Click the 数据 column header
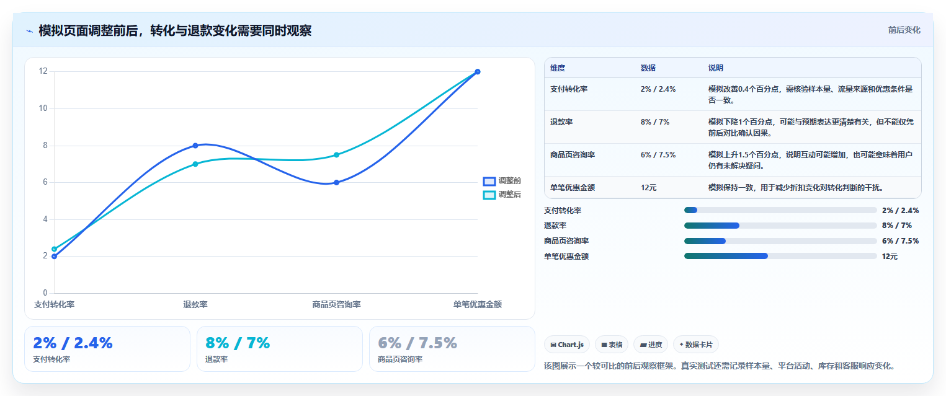Image resolution: width=946 pixels, height=396 pixels. (648, 68)
